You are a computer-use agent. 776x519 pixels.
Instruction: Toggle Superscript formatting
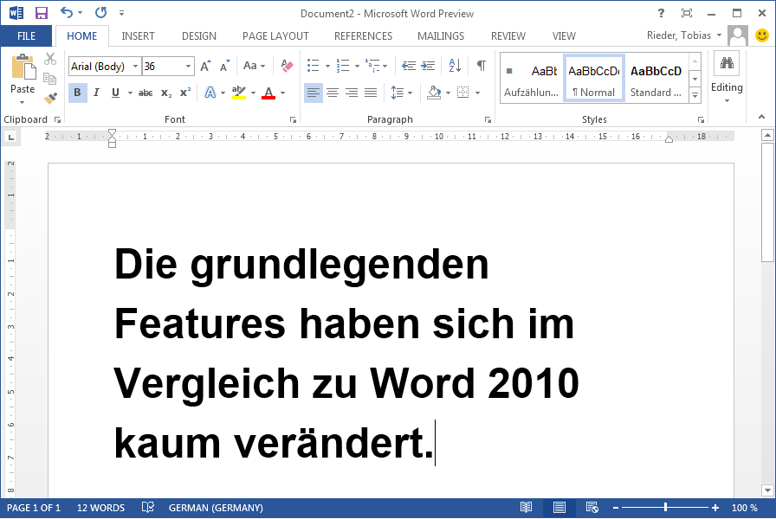pyautogui.click(x=185, y=93)
